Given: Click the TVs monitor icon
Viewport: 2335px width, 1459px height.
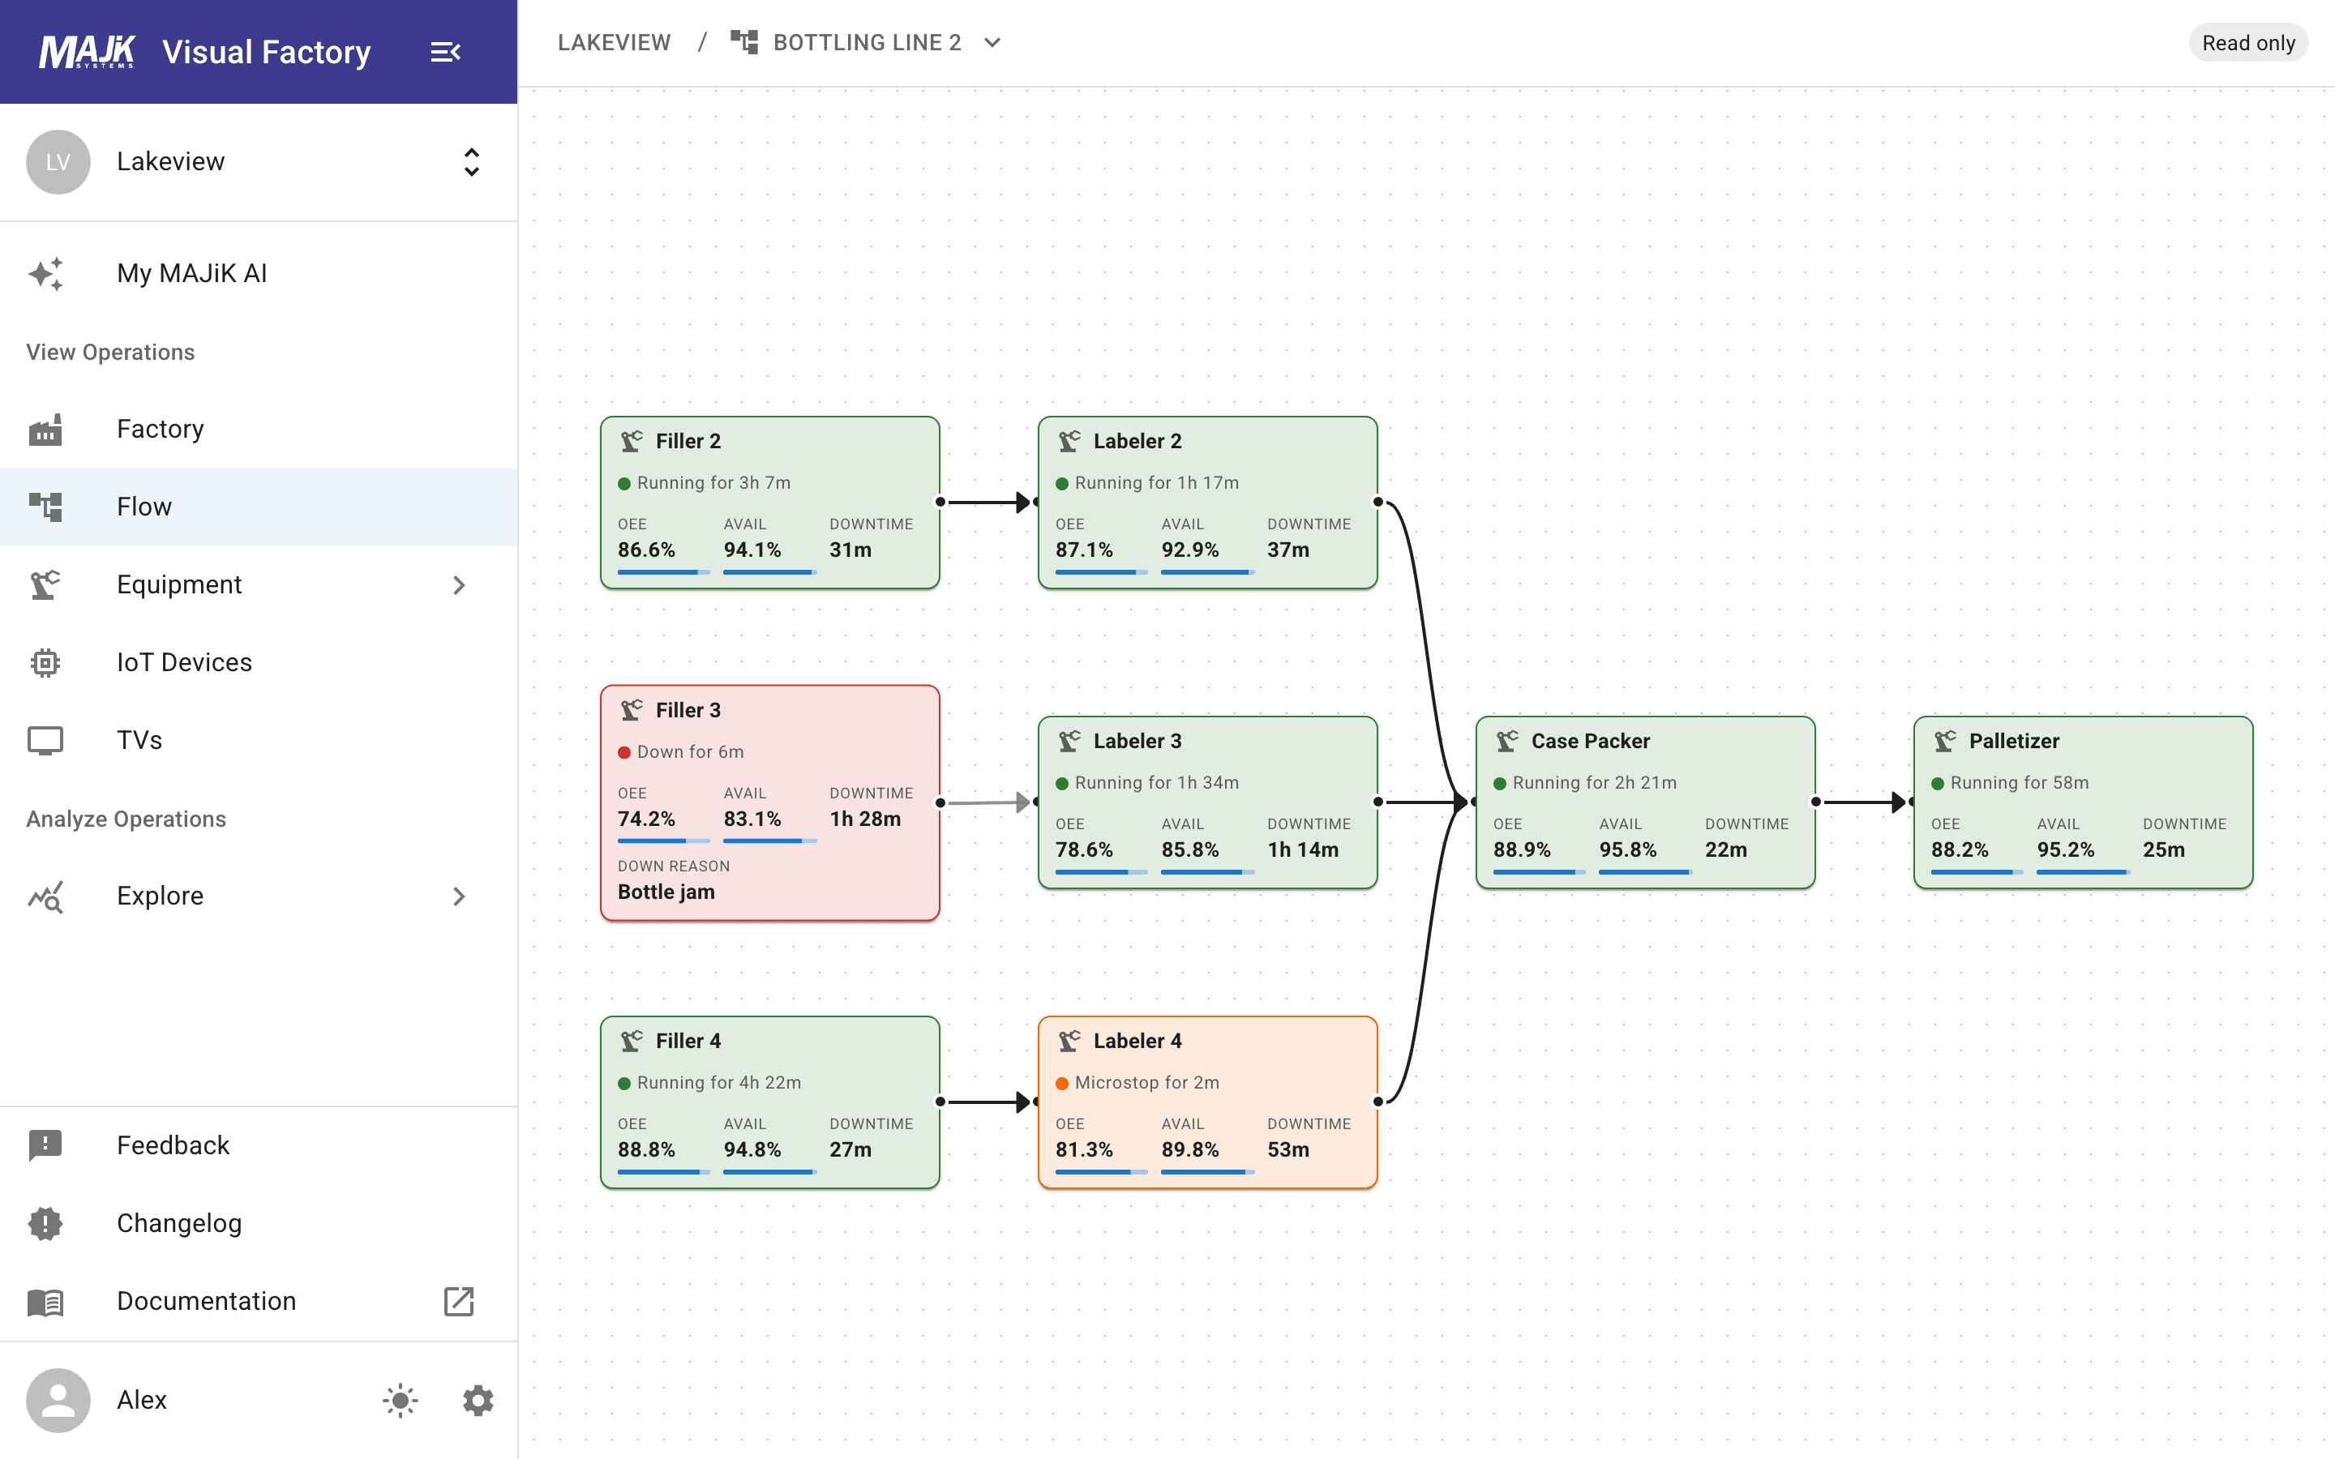Looking at the screenshot, I should click(x=45, y=740).
